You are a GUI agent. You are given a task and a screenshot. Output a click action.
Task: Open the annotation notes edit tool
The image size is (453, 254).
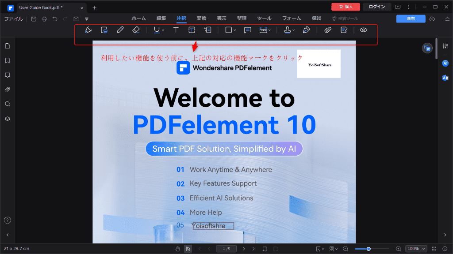tap(344, 30)
